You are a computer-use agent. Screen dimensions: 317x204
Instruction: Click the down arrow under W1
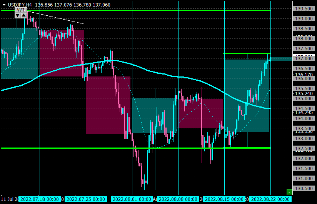(18, 15)
